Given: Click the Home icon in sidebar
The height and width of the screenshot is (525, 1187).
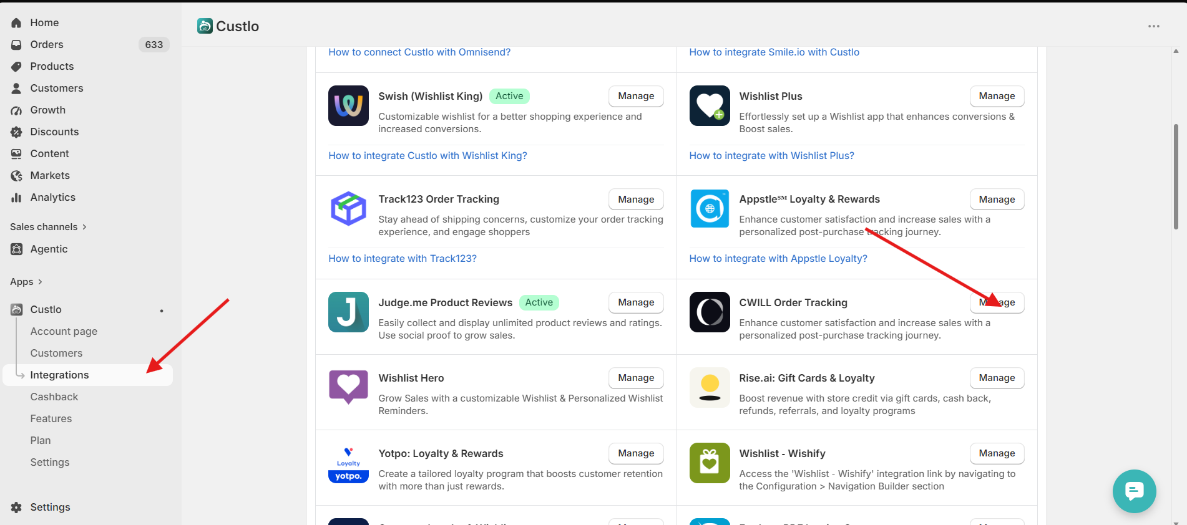Looking at the screenshot, I should (x=16, y=23).
